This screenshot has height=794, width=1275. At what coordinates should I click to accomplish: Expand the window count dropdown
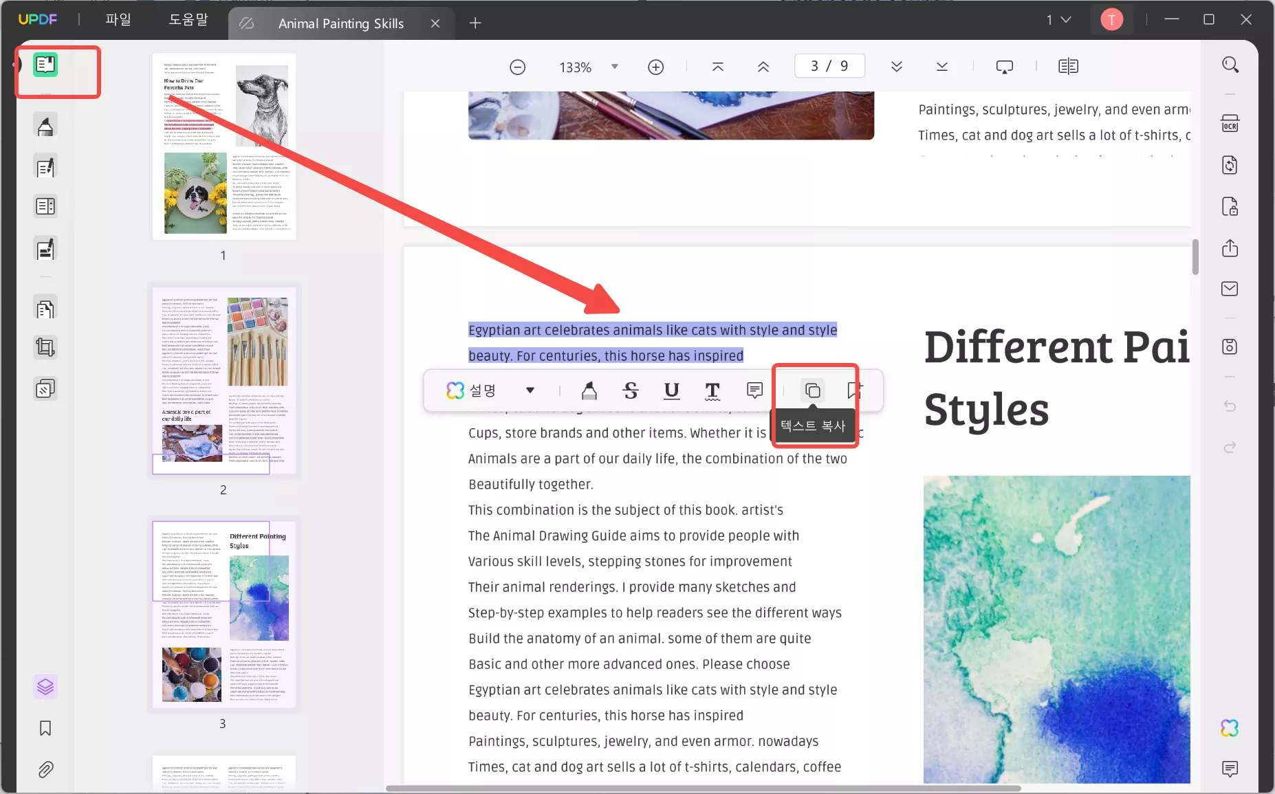pyautogui.click(x=1059, y=20)
